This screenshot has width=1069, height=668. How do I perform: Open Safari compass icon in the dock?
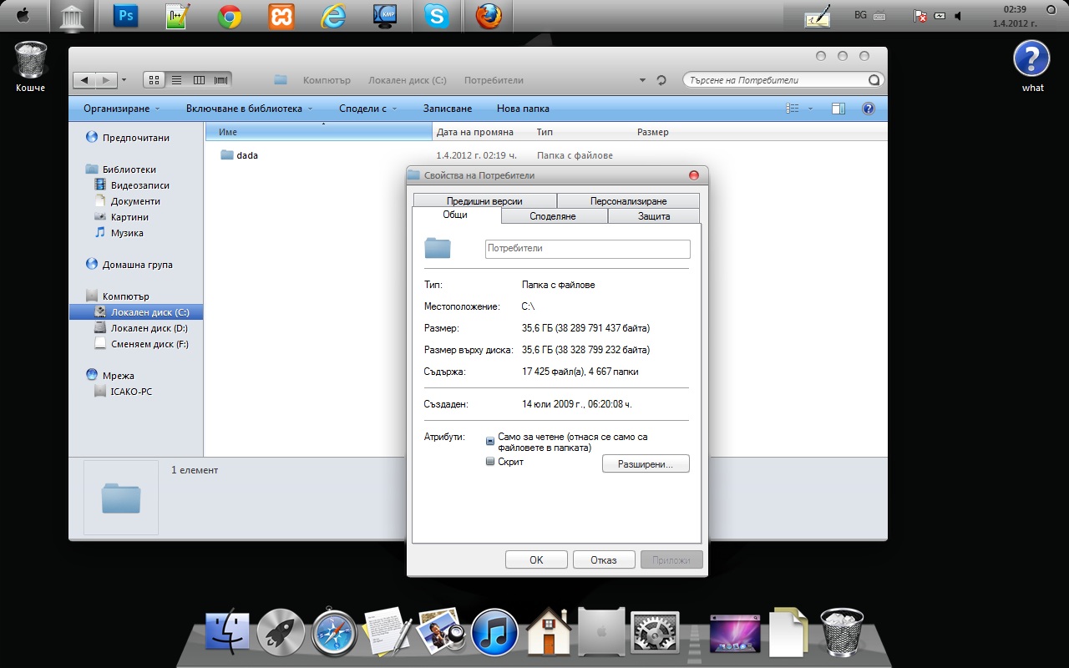[334, 632]
